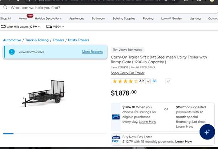This screenshot has width=218, height=149.
Task: Click the More Recents link
Action: (x=92, y=52)
